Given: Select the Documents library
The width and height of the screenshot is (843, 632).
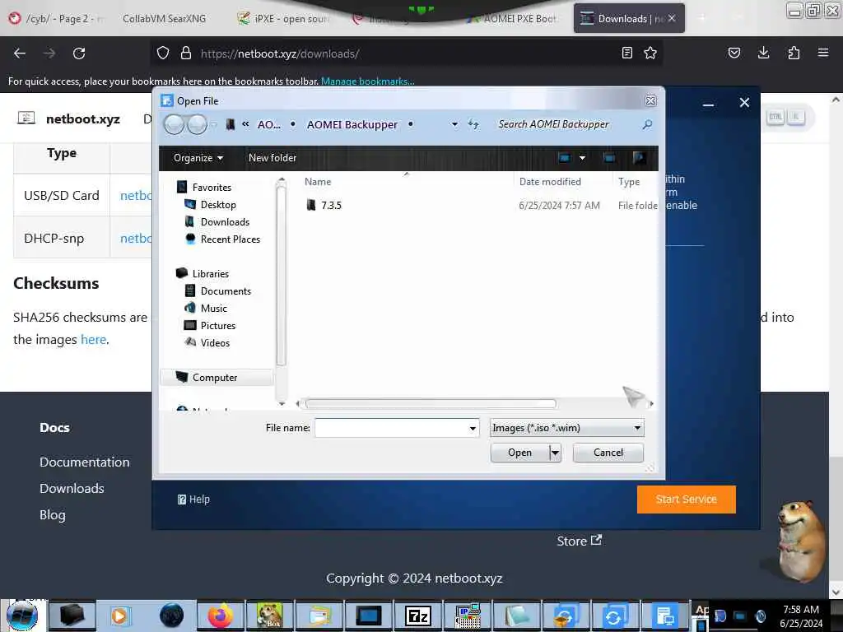Looking at the screenshot, I should click(x=226, y=290).
